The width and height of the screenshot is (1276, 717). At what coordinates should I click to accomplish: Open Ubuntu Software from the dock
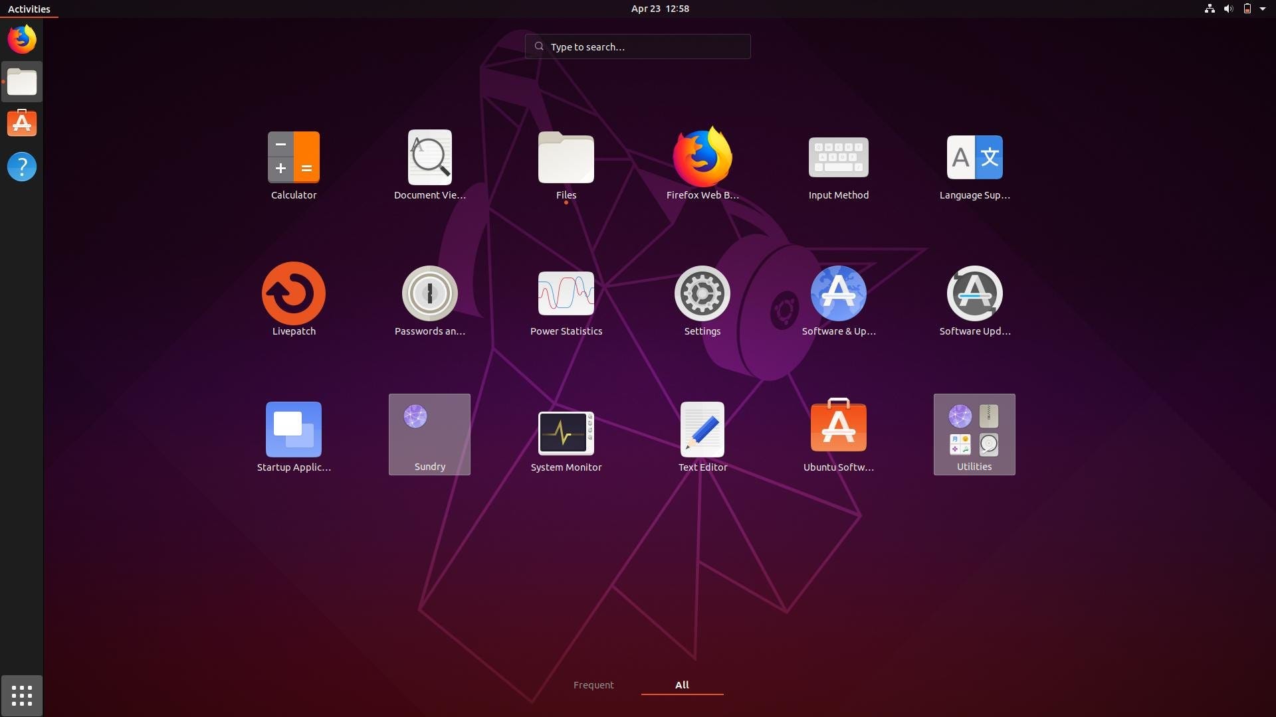click(x=22, y=123)
